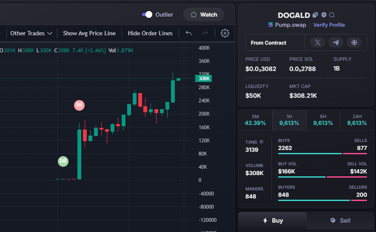Select the 5M timeframe tab
This screenshot has height=232, width=376.
point(255,120)
